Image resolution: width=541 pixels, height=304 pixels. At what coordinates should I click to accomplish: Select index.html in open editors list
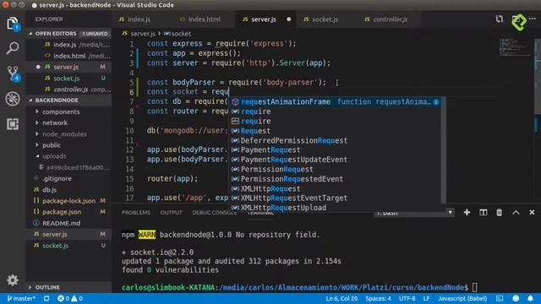pos(69,56)
